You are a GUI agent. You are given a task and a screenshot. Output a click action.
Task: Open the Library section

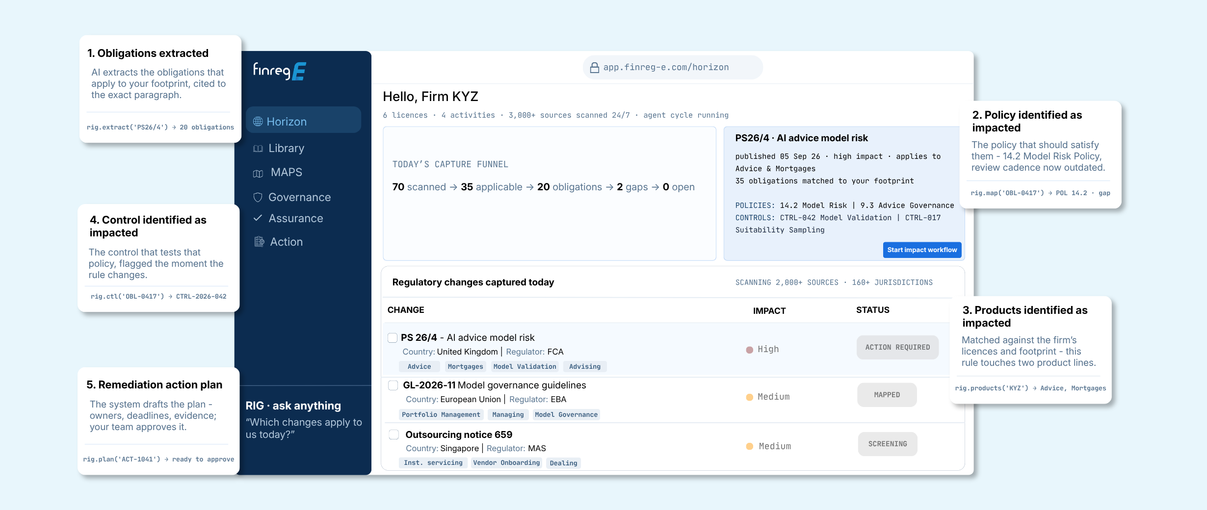(286, 148)
